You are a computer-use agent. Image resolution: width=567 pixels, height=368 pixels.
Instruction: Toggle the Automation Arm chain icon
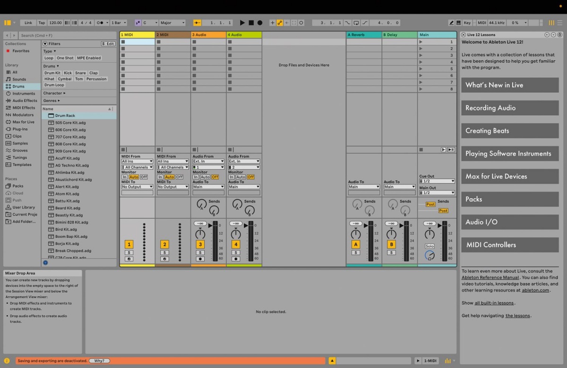click(x=280, y=23)
